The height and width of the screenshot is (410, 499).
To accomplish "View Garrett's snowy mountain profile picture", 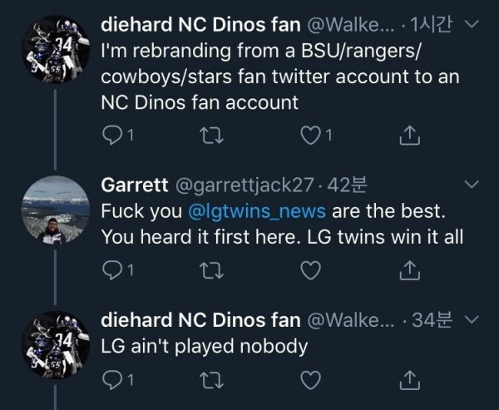I will [x=56, y=210].
